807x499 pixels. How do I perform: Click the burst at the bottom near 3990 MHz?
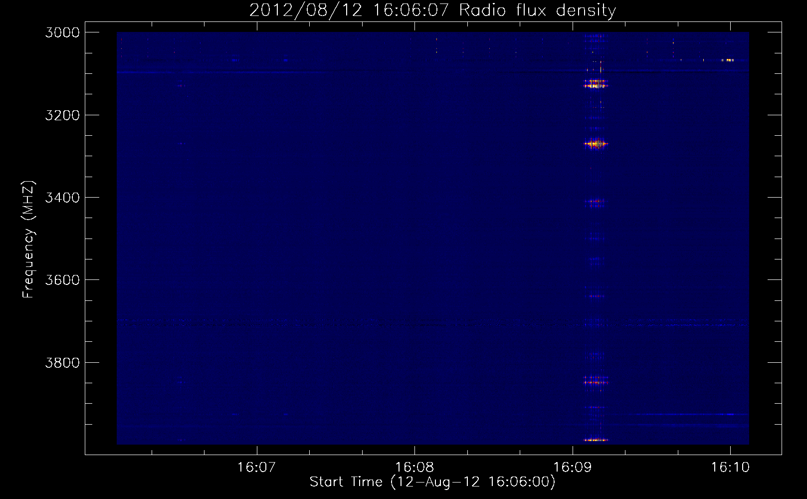(596, 440)
